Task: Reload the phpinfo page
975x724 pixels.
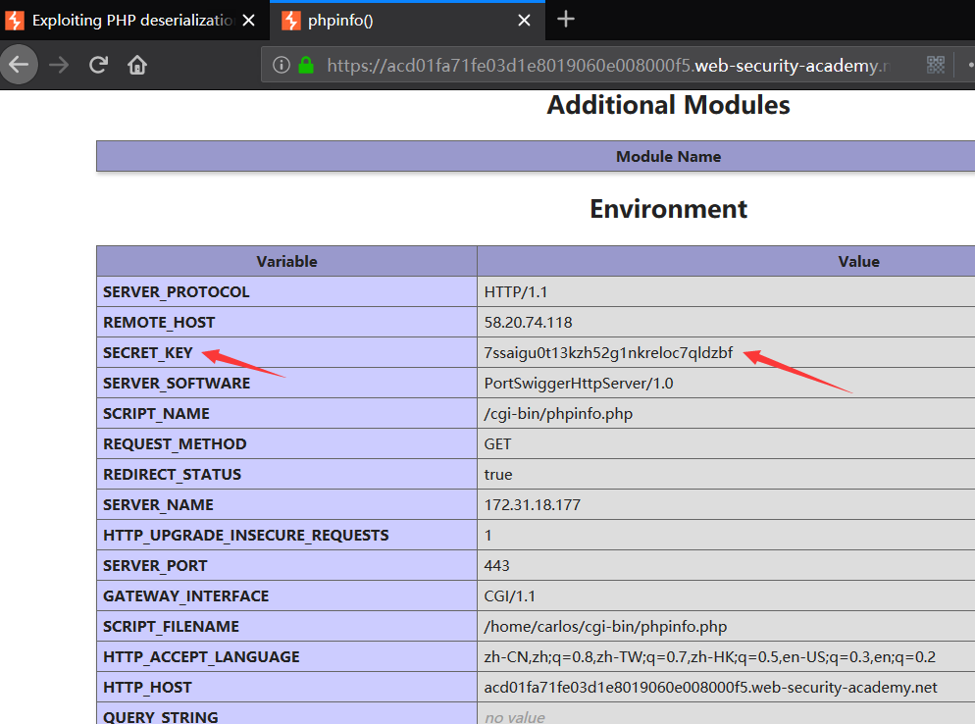Action: coord(98,65)
